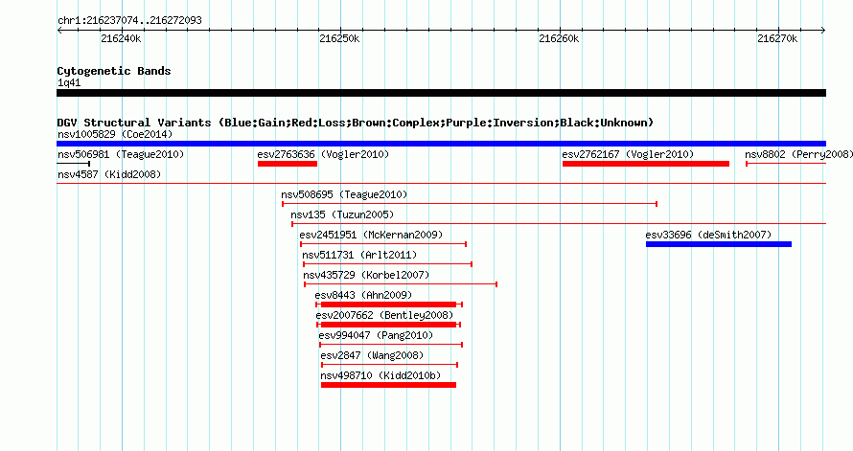The image size is (853, 451).
Task: Click the esv2007662 red loss bar
Action: point(388,325)
